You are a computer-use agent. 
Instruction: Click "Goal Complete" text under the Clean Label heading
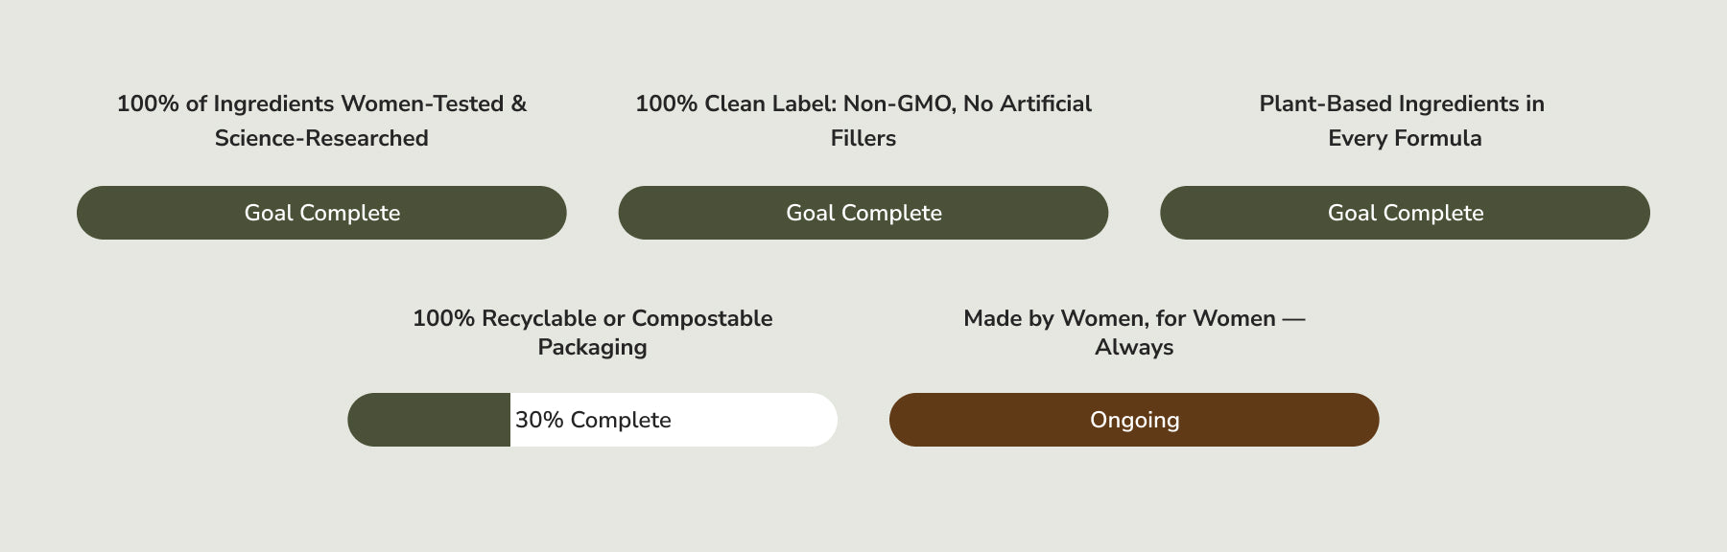(x=863, y=213)
